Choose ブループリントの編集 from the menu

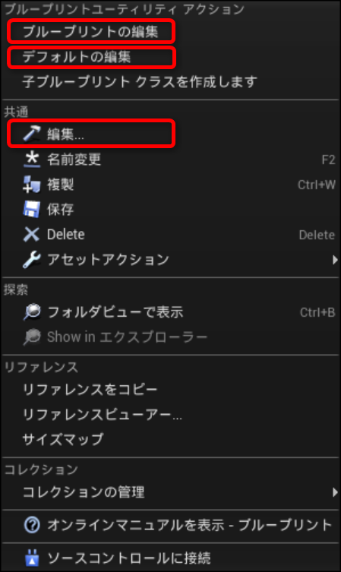[90, 32]
